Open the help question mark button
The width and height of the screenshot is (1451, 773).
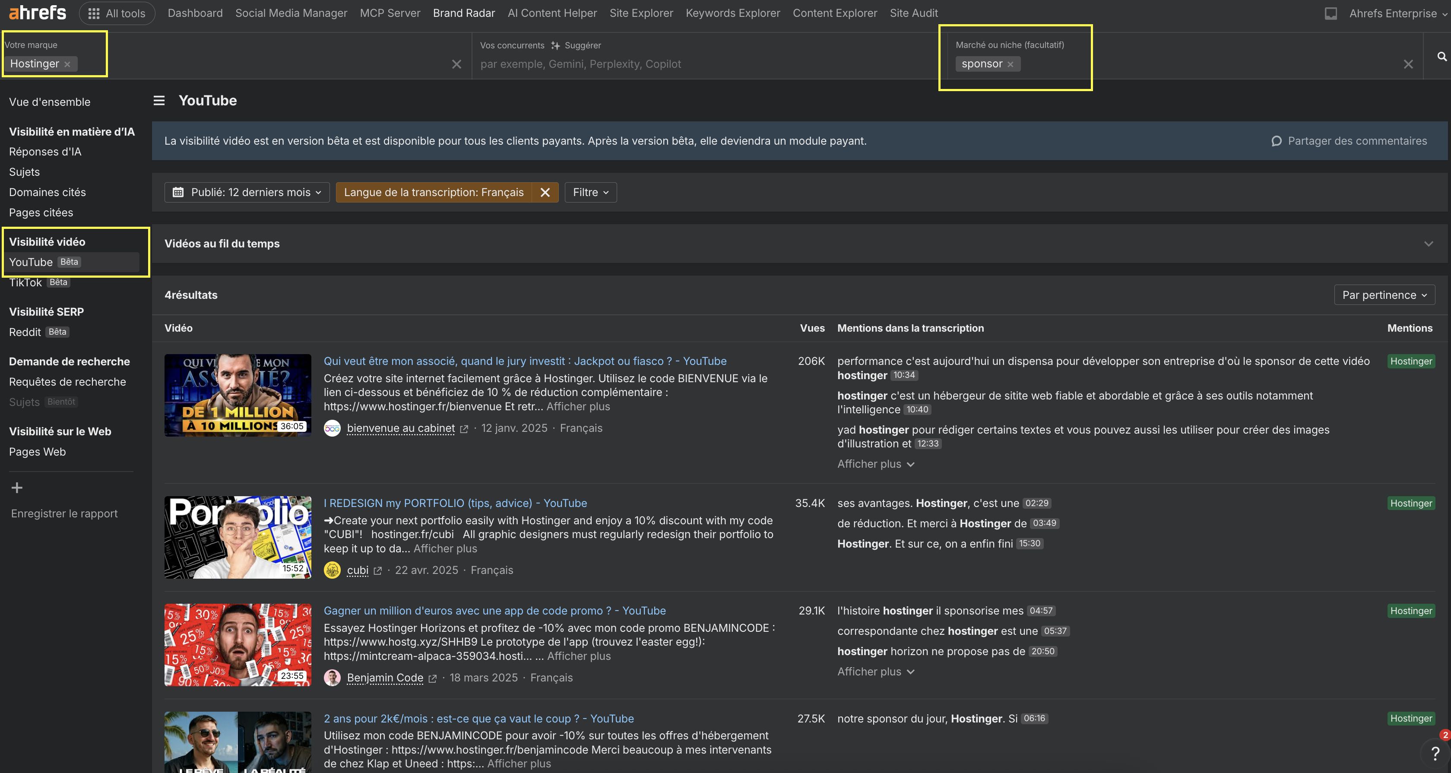[x=1435, y=753]
